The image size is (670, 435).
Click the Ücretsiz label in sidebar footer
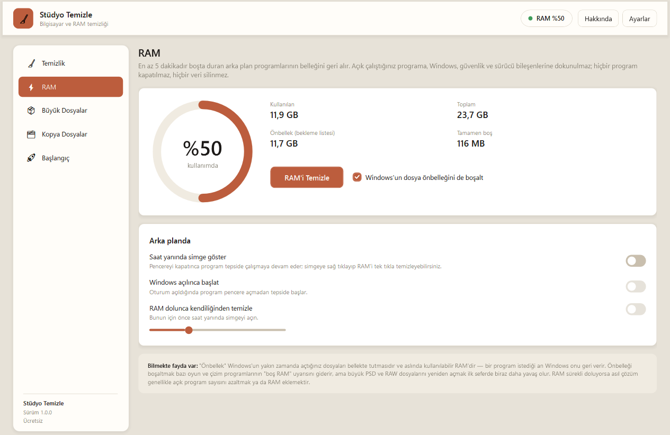[x=33, y=421]
